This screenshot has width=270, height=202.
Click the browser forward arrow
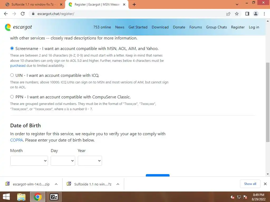[14, 14]
